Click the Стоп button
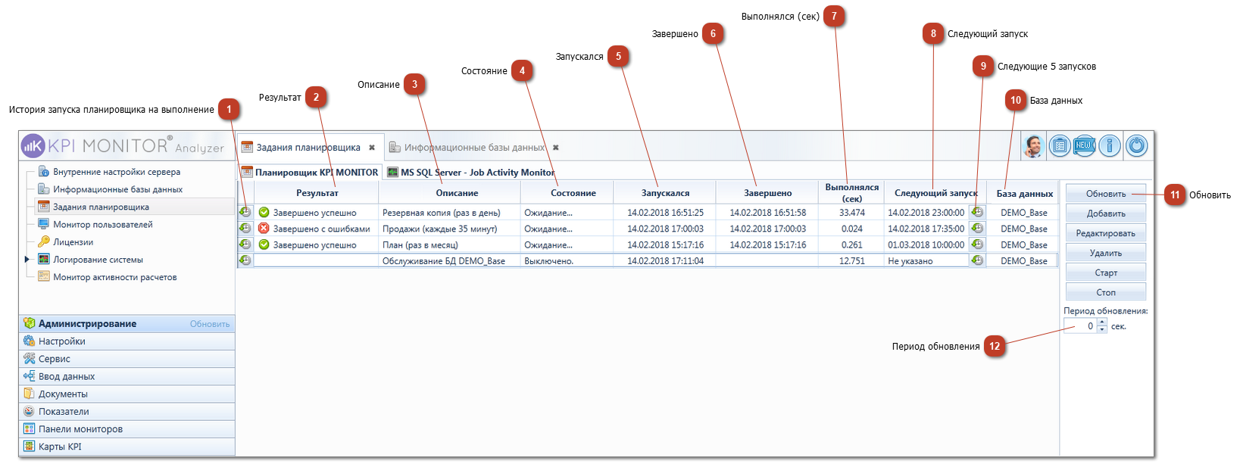 click(x=1106, y=292)
